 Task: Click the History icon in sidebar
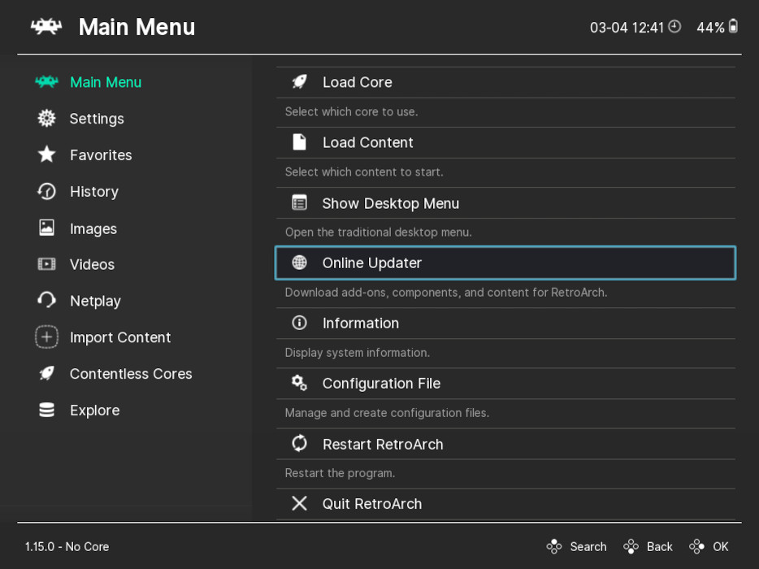[x=46, y=191]
